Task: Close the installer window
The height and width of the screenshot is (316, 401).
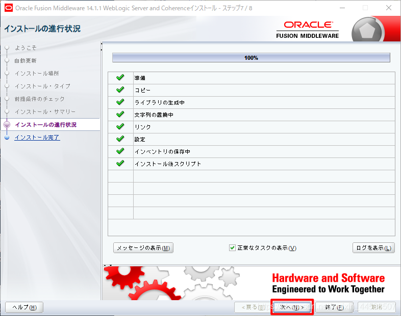Action: 389,8
